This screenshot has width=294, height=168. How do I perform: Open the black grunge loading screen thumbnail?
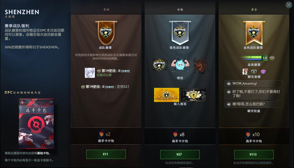[193, 95]
